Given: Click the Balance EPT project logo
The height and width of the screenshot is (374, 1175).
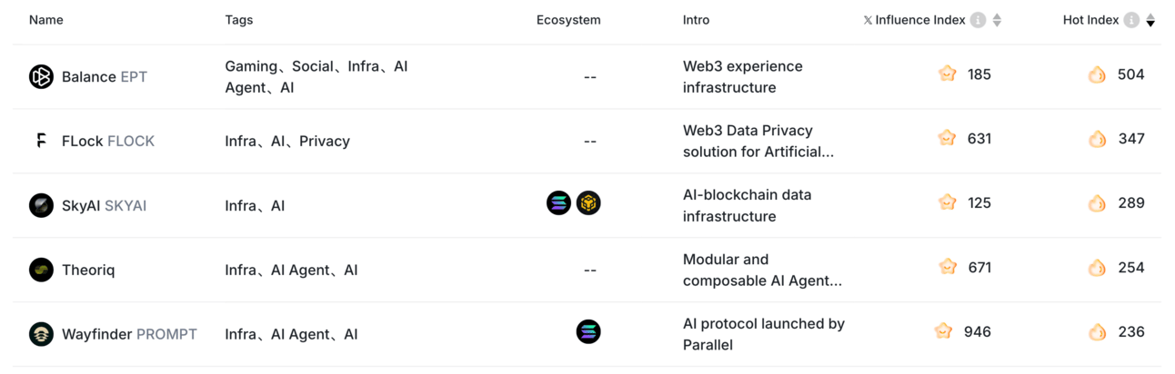Looking at the screenshot, I should pos(41,77).
